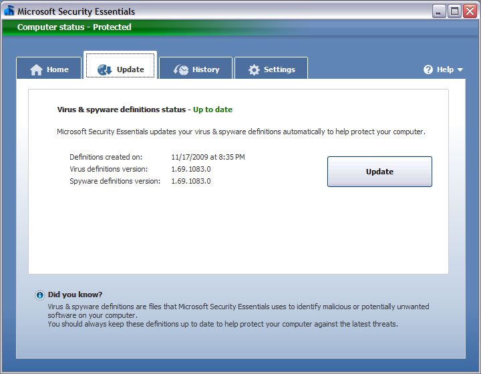Close the Security Essentials window
The width and height of the screenshot is (481, 374).
(470, 11)
